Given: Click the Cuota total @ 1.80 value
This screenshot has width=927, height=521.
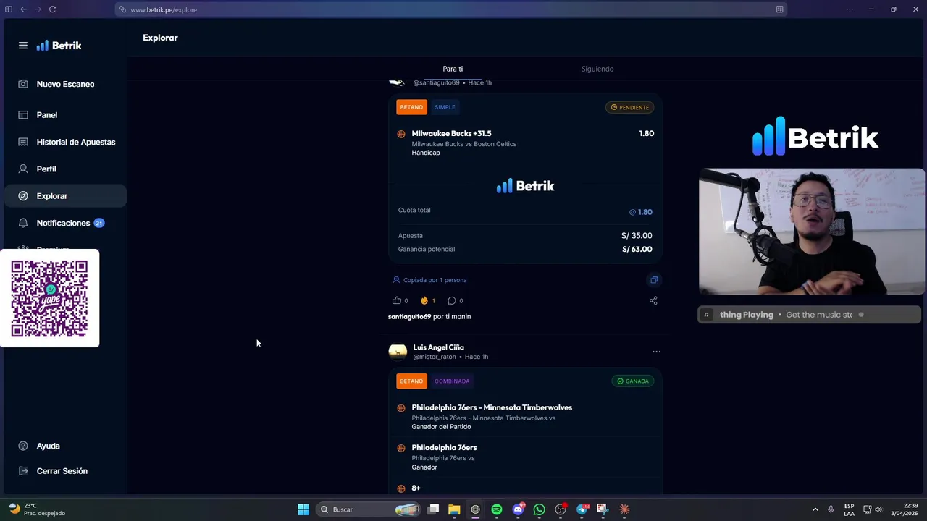Looking at the screenshot, I should tap(641, 212).
